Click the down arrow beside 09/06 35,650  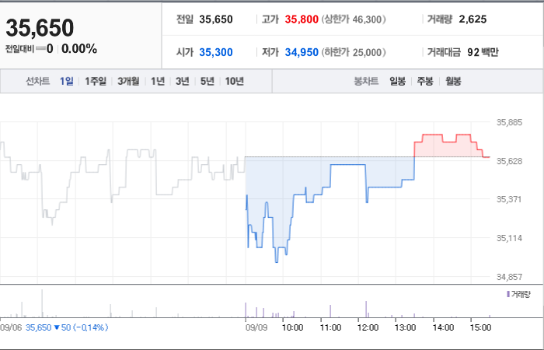57,327
